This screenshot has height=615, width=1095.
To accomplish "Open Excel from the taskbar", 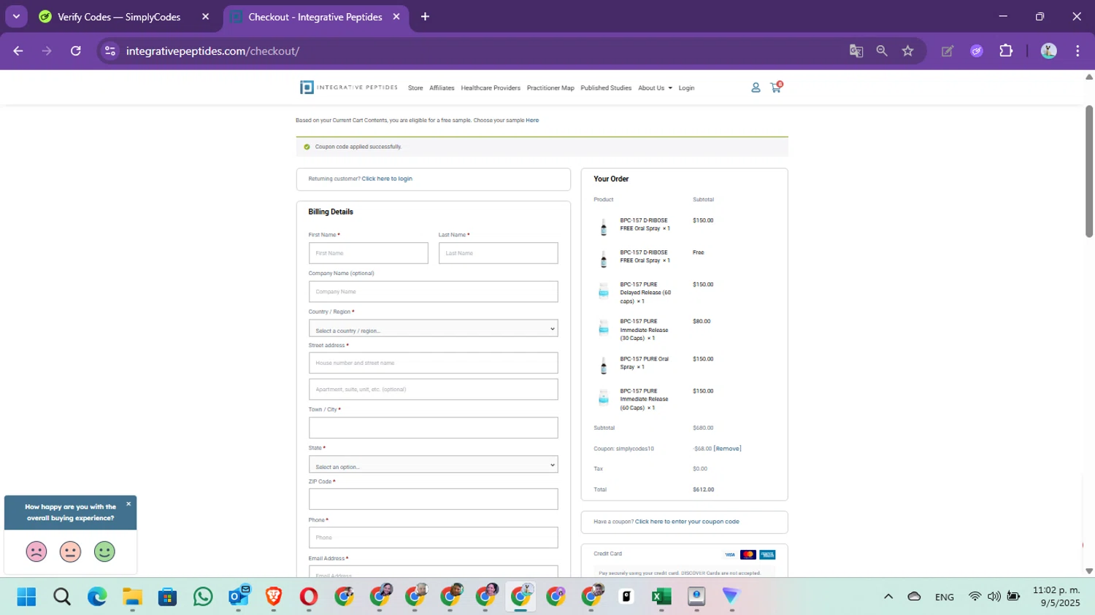I will (661, 597).
